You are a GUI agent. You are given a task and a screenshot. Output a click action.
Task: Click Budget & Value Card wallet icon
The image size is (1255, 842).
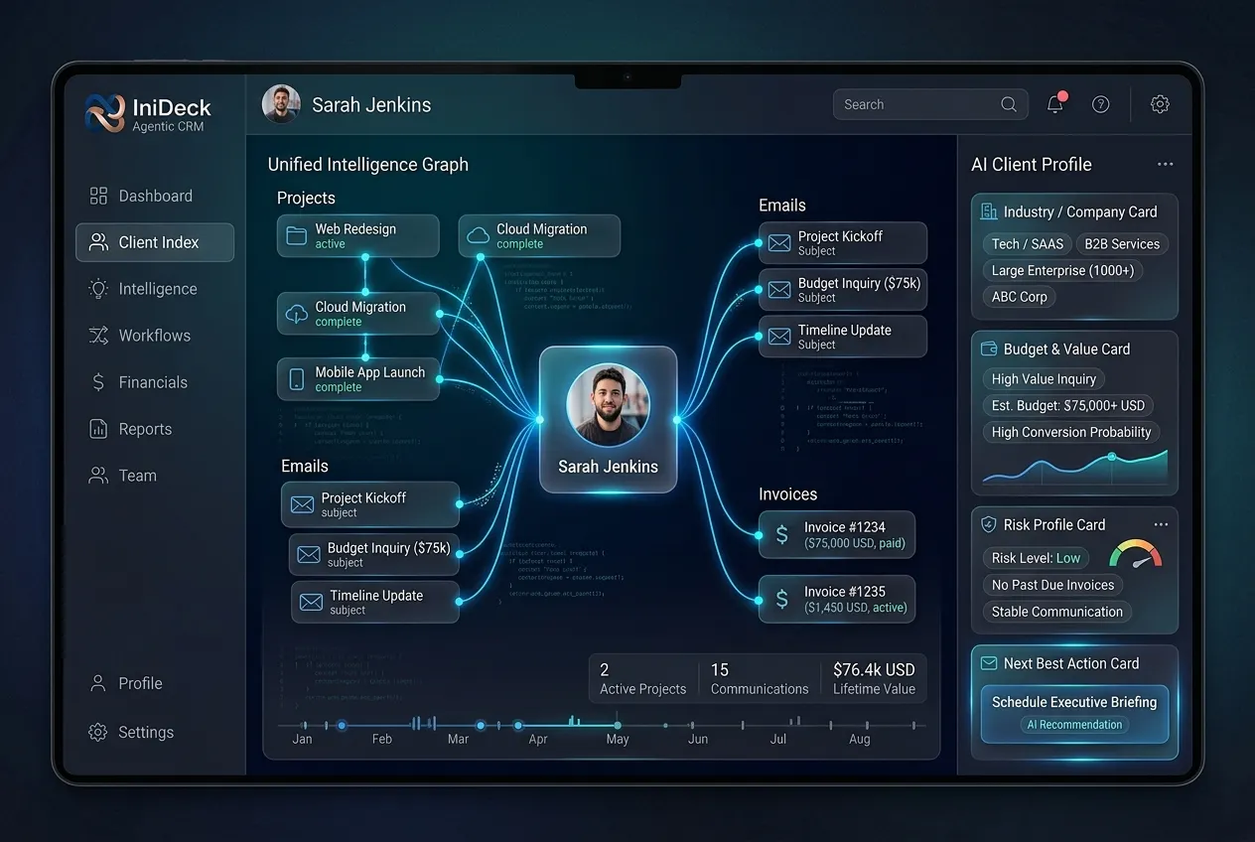(x=989, y=349)
